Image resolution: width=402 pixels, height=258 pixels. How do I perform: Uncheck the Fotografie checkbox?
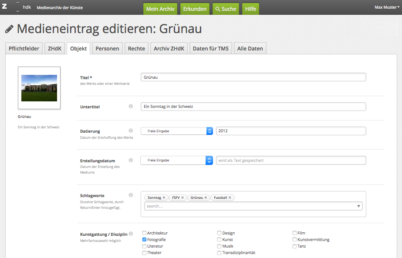[x=145, y=240]
